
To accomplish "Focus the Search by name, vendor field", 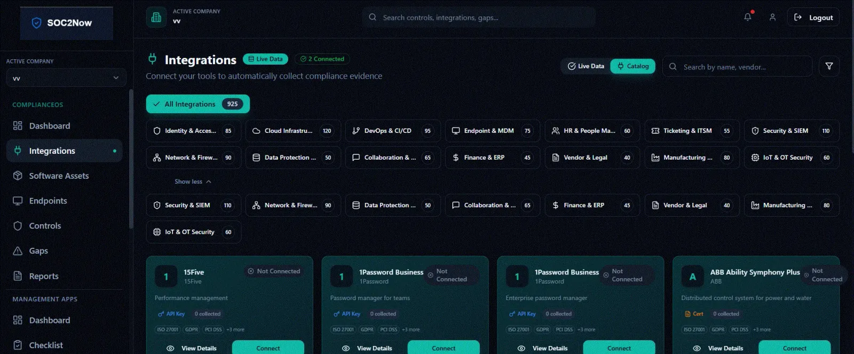I will 738,66.
